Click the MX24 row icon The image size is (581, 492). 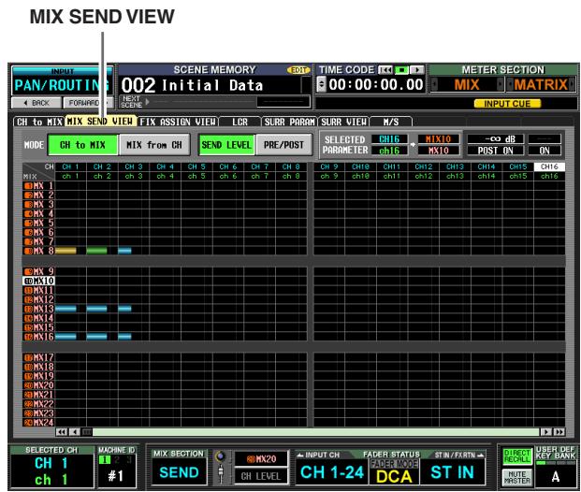(x=28, y=423)
